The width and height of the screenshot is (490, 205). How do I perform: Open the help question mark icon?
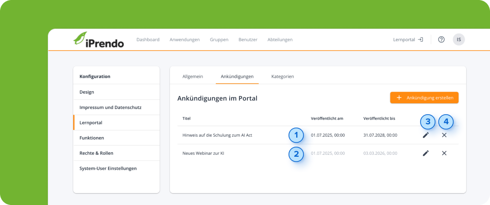click(x=441, y=40)
